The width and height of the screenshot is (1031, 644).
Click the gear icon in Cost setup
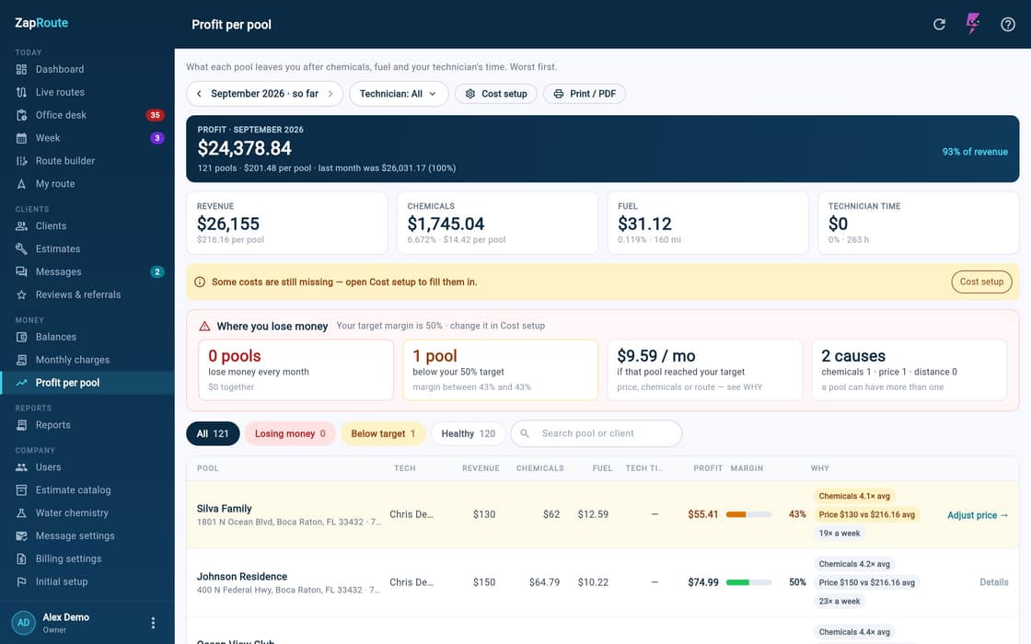coord(470,94)
